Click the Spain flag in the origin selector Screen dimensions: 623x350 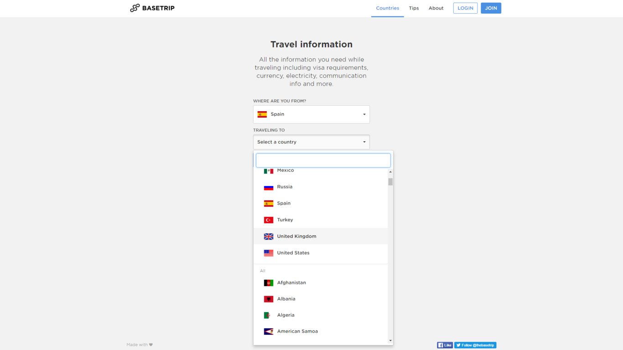pos(262,114)
